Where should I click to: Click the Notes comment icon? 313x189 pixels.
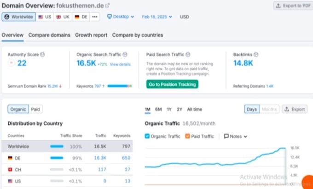pyautogui.click(x=226, y=136)
